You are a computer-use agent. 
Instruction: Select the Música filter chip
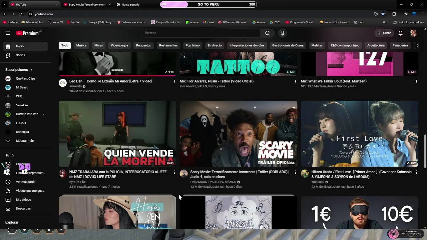81,45
